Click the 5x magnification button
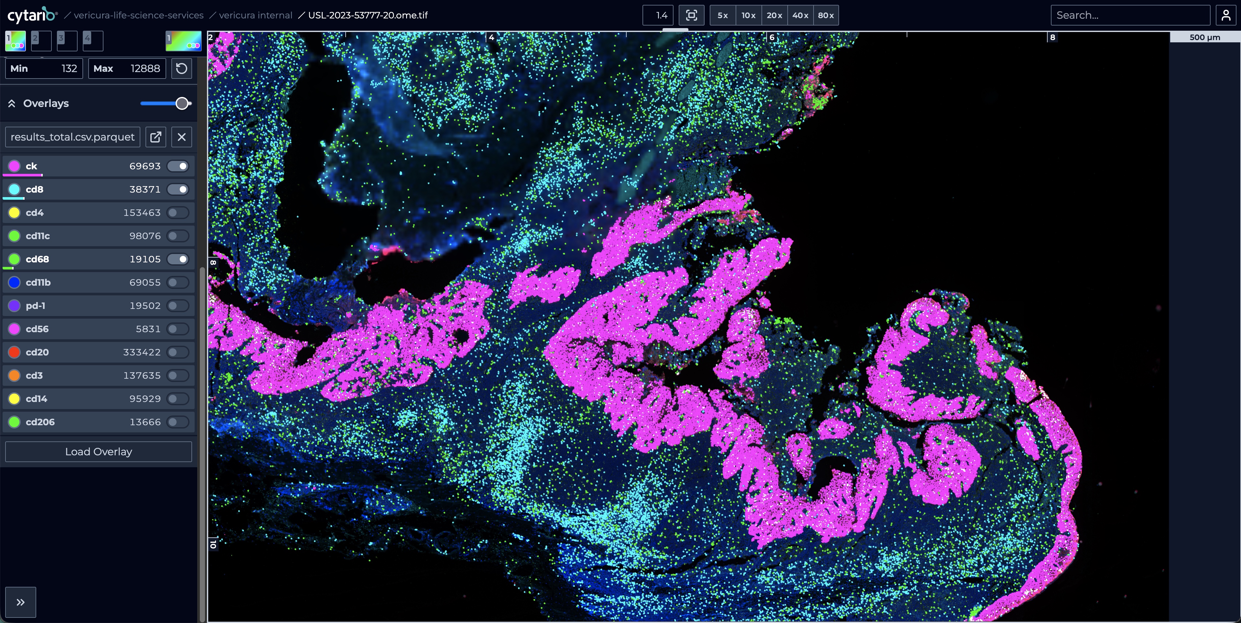This screenshot has height=623, width=1241. click(x=723, y=15)
